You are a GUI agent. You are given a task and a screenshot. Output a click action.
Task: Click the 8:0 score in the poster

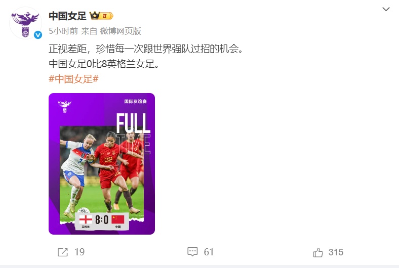click(102, 220)
